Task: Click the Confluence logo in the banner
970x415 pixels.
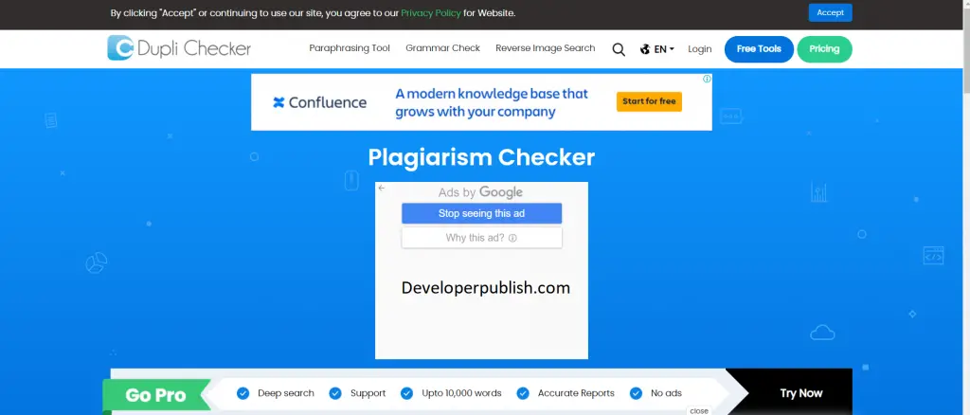Action: click(x=320, y=102)
